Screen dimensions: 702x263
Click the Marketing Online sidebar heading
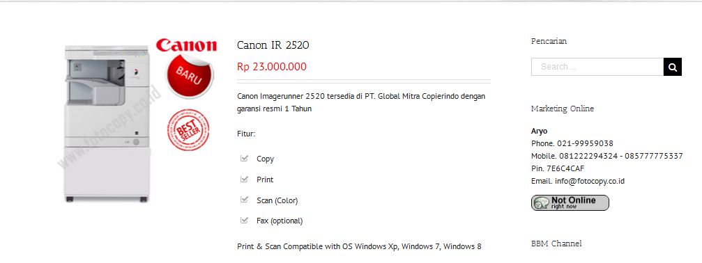pos(563,109)
